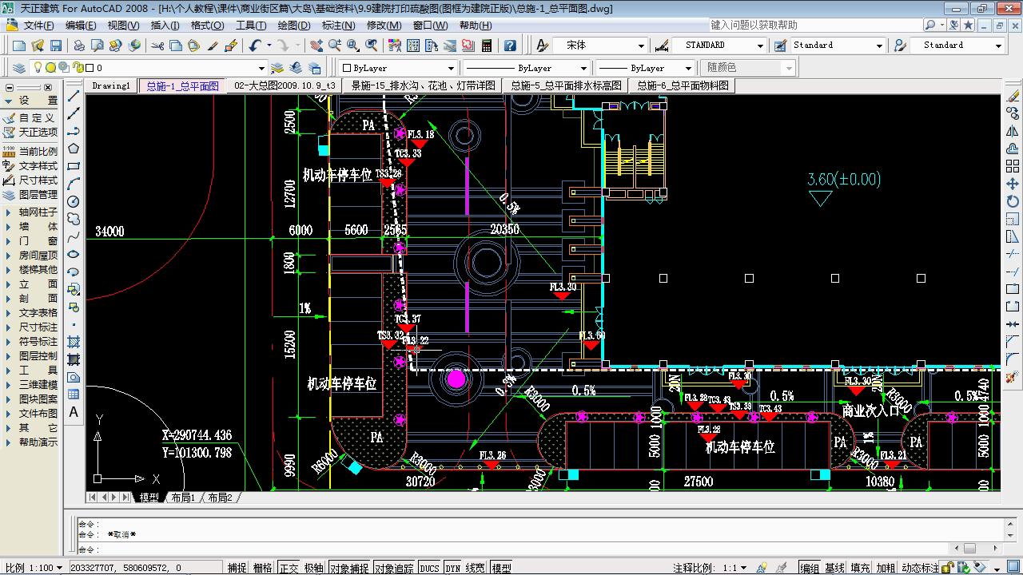The image size is (1023, 575).
Task: Select the Rotate tool
Action: tap(1013, 201)
